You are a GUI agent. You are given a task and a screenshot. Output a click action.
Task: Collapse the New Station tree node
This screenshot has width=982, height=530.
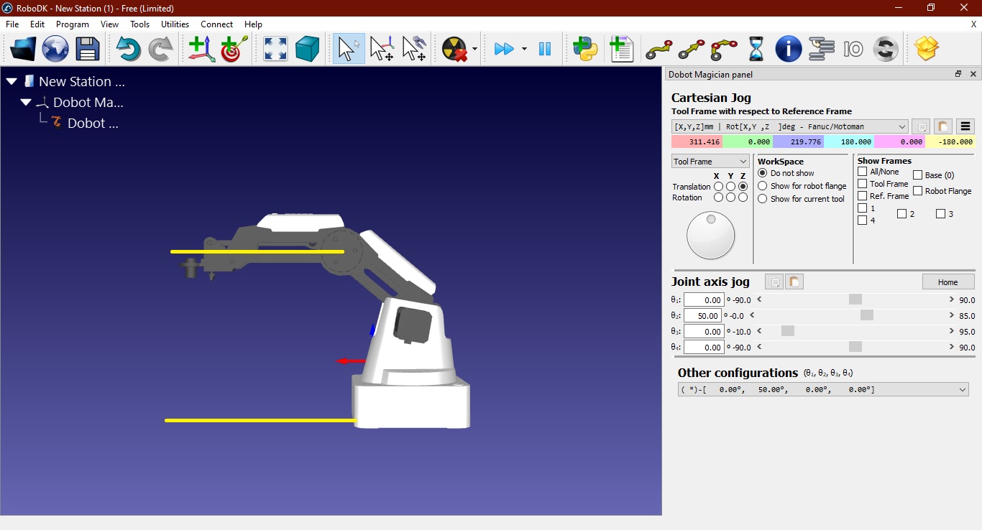pyautogui.click(x=12, y=81)
